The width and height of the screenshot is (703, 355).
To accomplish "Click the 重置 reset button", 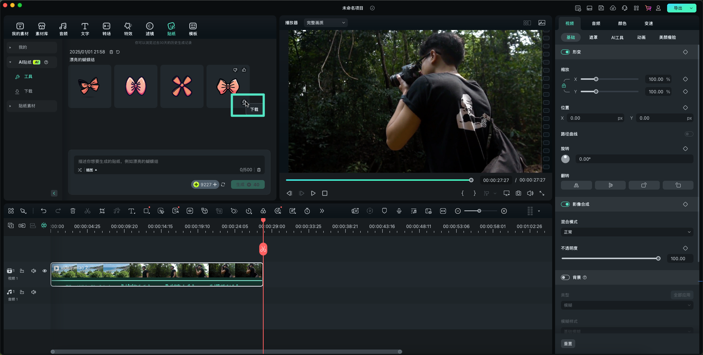I will 568,344.
